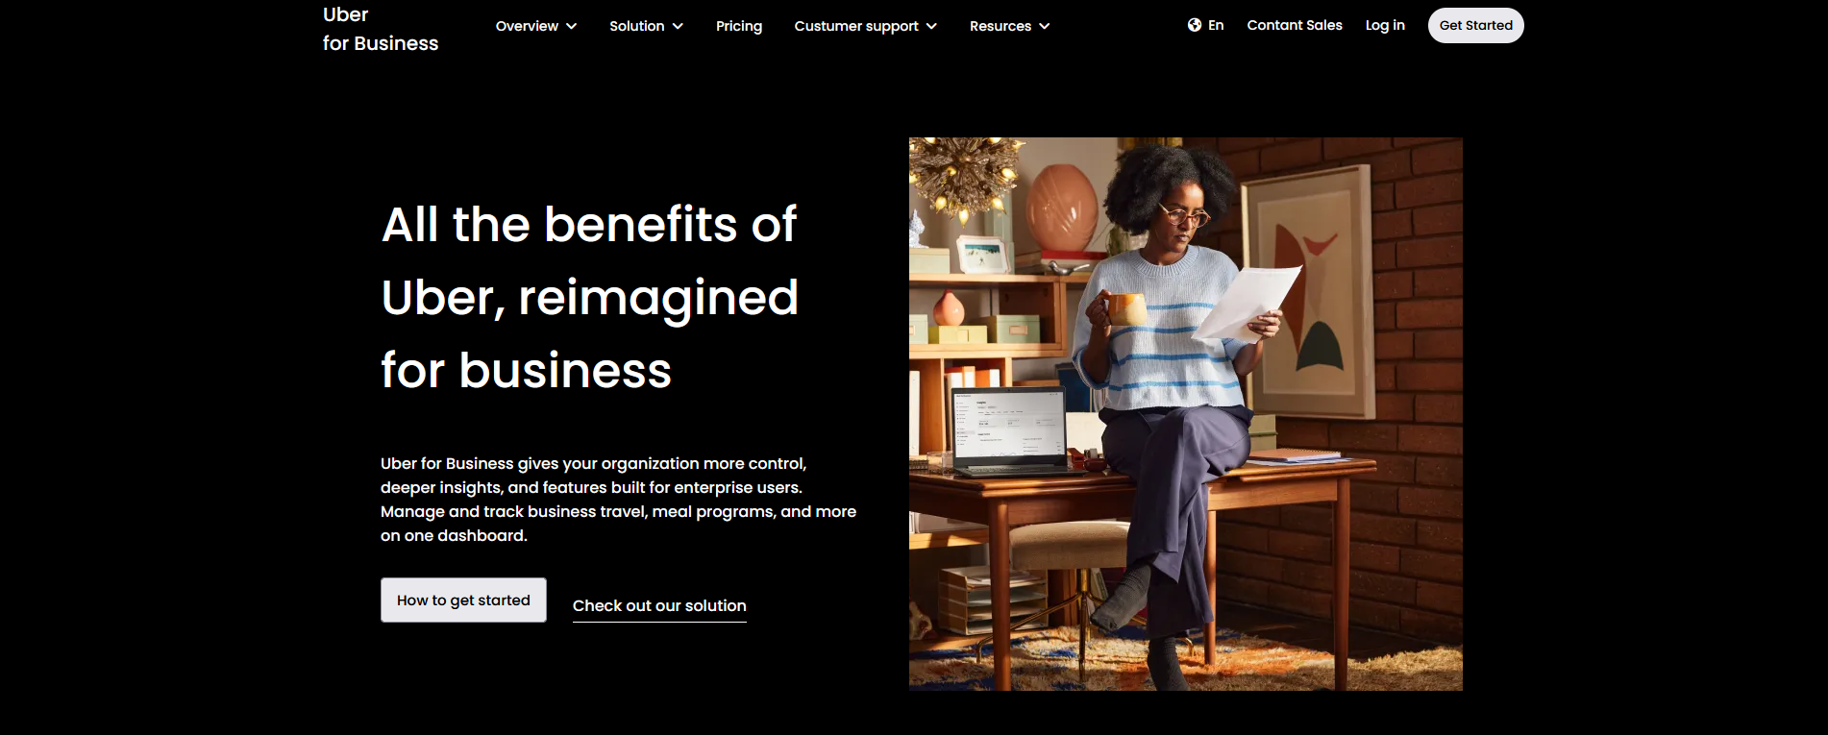Open the Custumer support dropdown

(x=866, y=26)
